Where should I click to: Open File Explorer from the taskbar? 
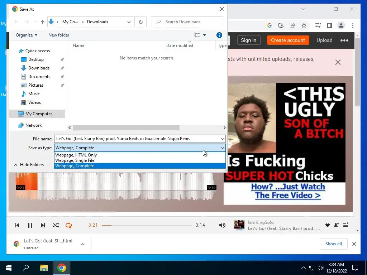coord(44,268)
